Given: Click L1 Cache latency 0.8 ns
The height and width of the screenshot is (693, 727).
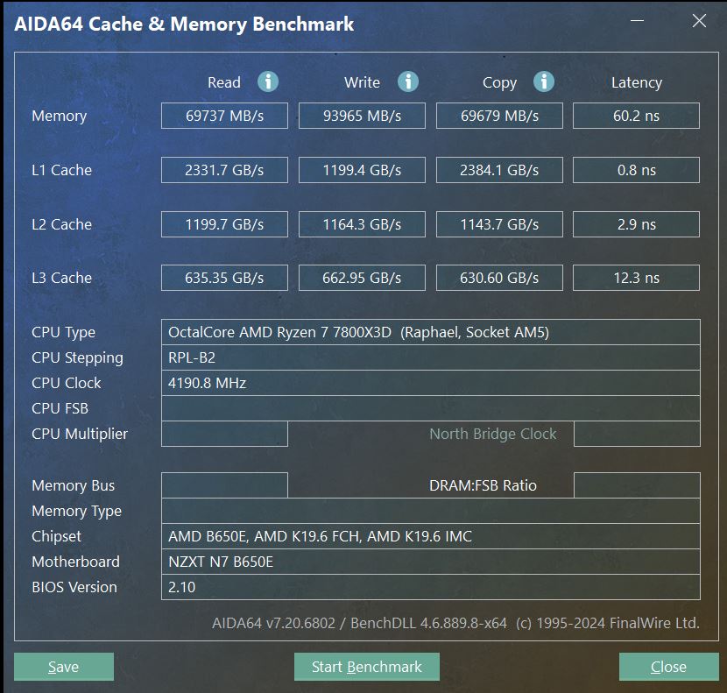Looking at the screenshot, I should [636, 170].
